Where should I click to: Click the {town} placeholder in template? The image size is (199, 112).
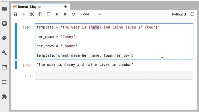[x=151, y=27]
